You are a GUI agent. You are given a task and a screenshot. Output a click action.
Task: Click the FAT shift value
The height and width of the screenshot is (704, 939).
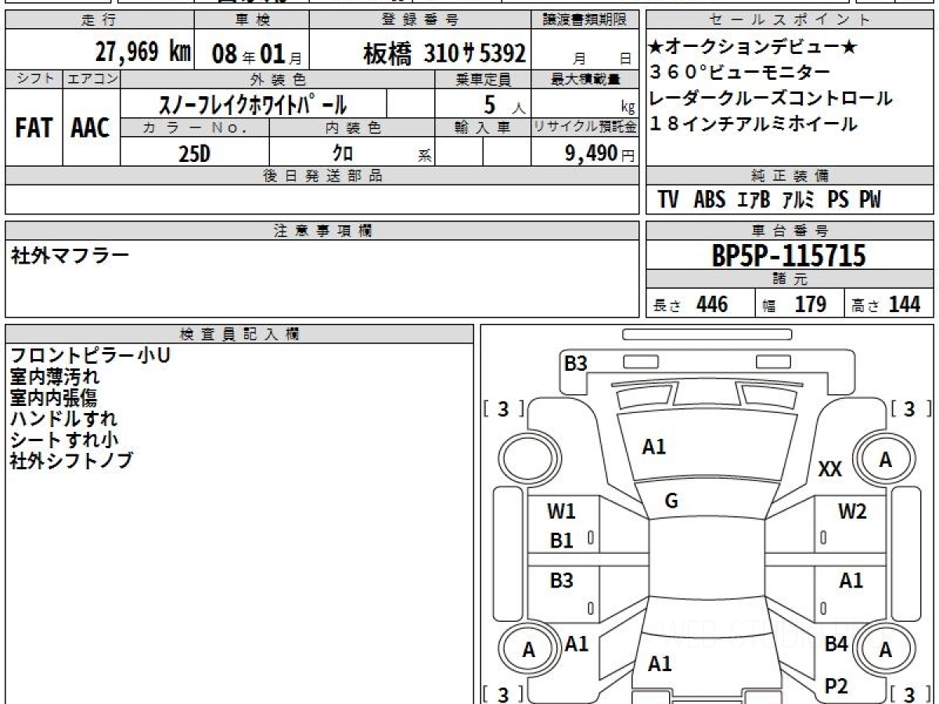(x=34, y=129)
